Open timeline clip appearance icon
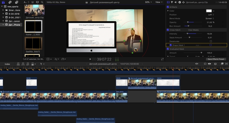The image size is (229, 123). click(215, 64)
